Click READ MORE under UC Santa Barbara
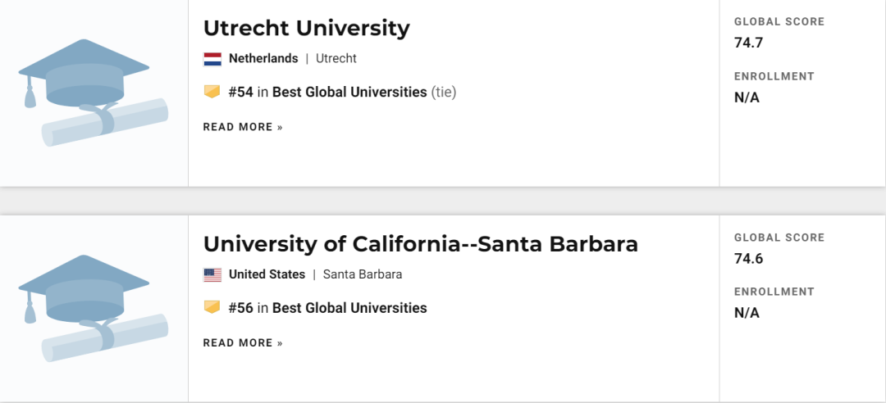 [243, 343]
